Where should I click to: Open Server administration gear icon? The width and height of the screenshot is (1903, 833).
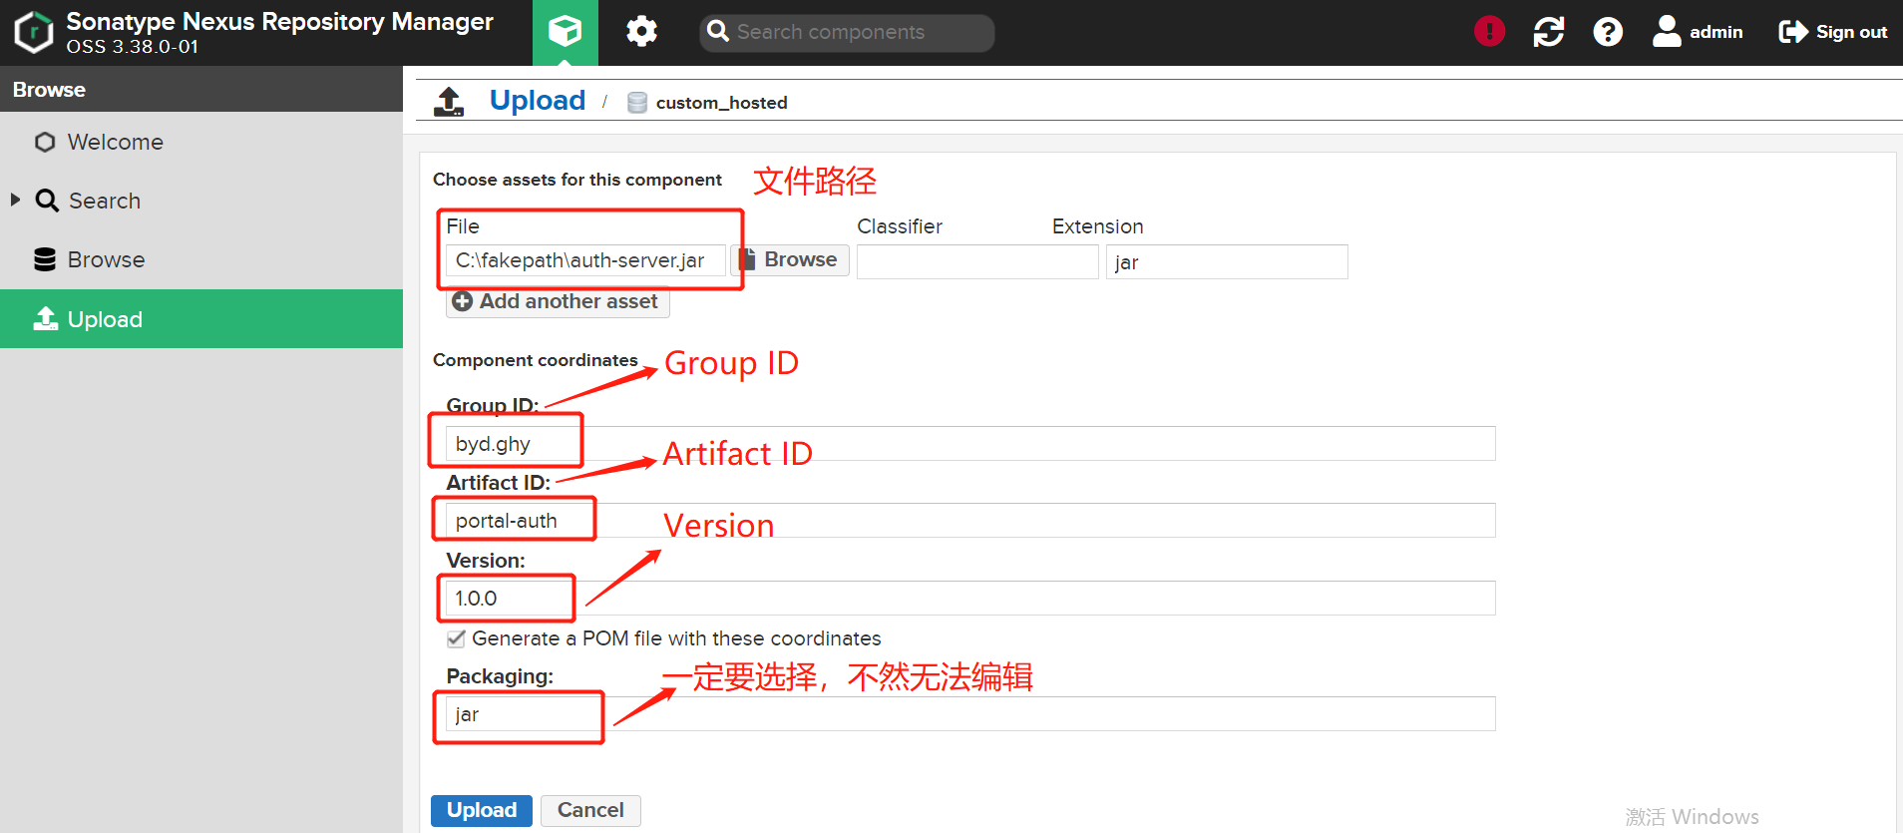[641, 32]
